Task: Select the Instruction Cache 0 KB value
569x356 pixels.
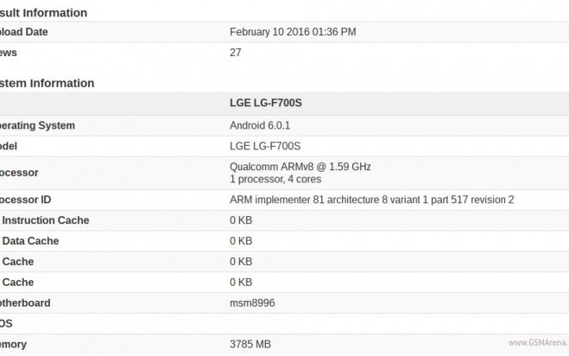Action: pos(241,220)
